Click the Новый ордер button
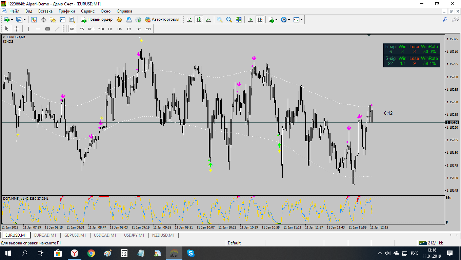Screen dimensions: 461x260 97,20
